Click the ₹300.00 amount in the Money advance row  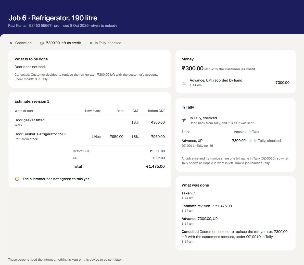click(x=283, y=83)
